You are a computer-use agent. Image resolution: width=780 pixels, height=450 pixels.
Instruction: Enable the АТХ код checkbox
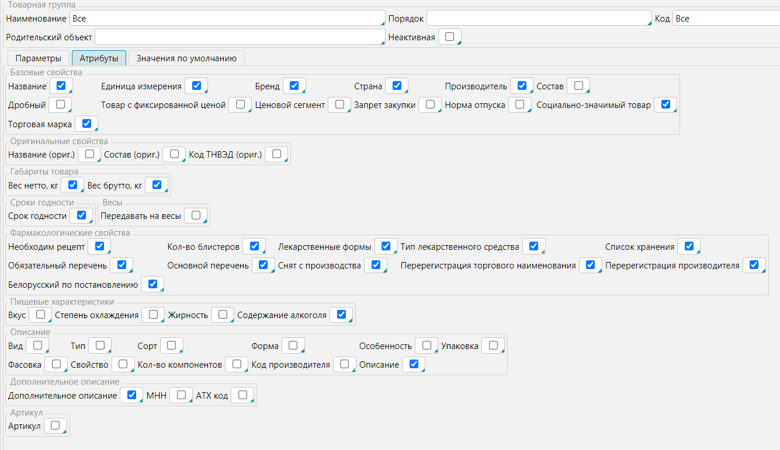242,395
